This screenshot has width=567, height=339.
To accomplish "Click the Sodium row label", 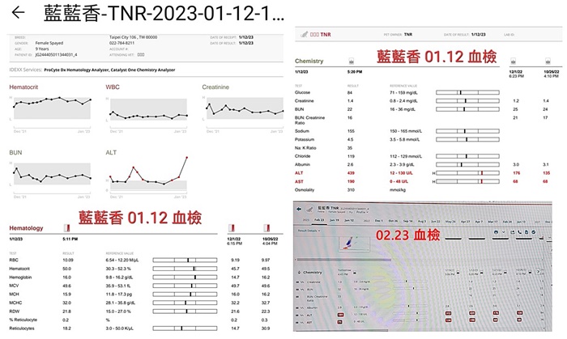I will (302, 131).
